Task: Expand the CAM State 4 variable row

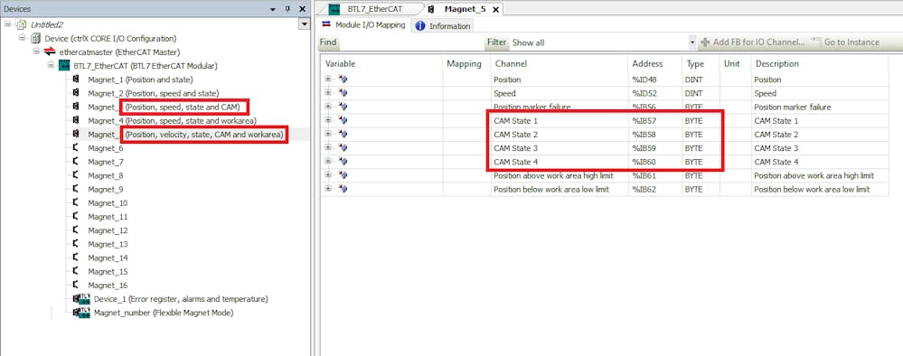Action: click(328, 162)
